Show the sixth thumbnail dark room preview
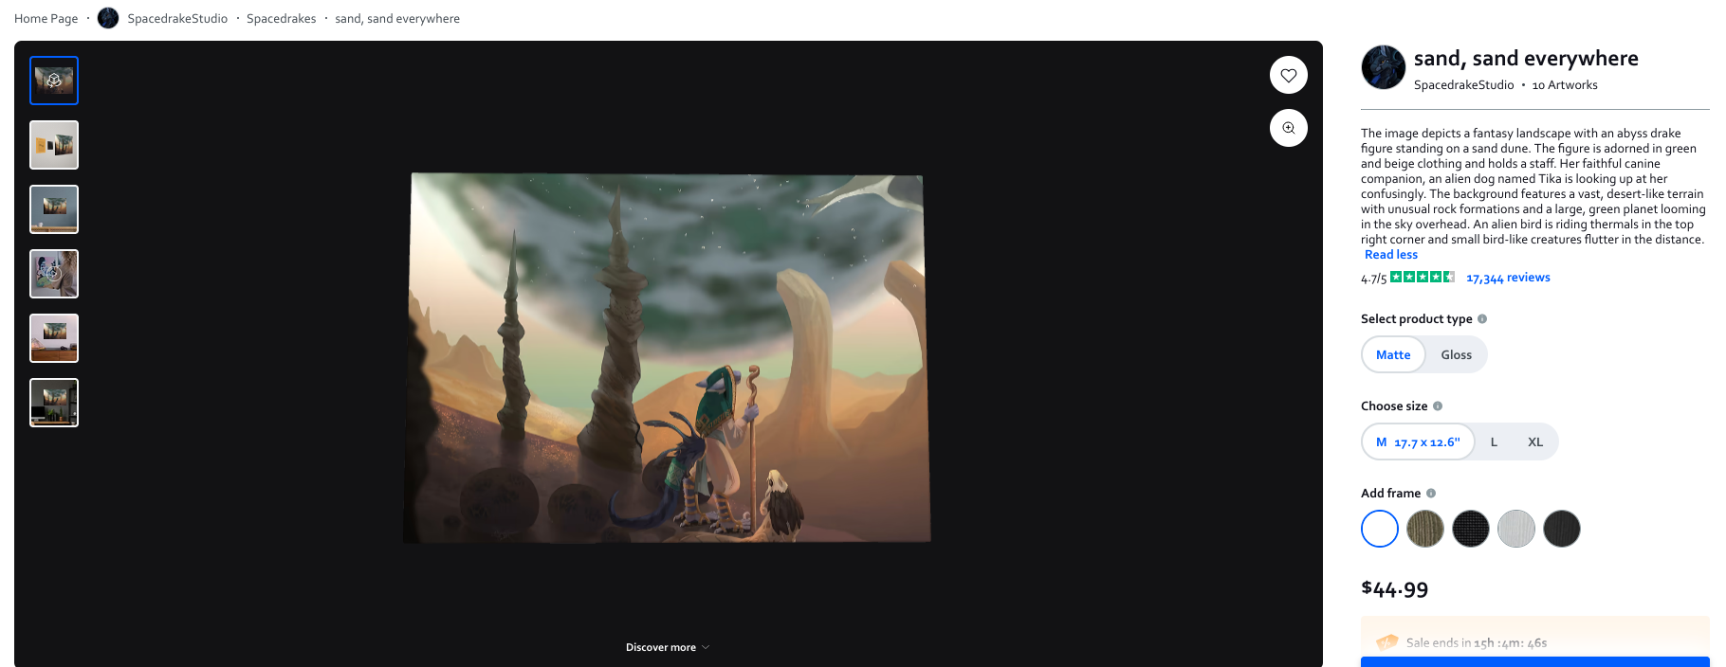This screenshot has width=1726, height=667. click(54, 403)
